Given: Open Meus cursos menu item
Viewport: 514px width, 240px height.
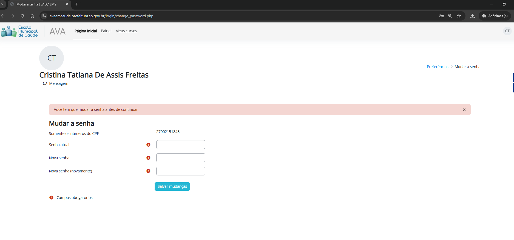Looking at the screenshot, I should coord(126,31).
